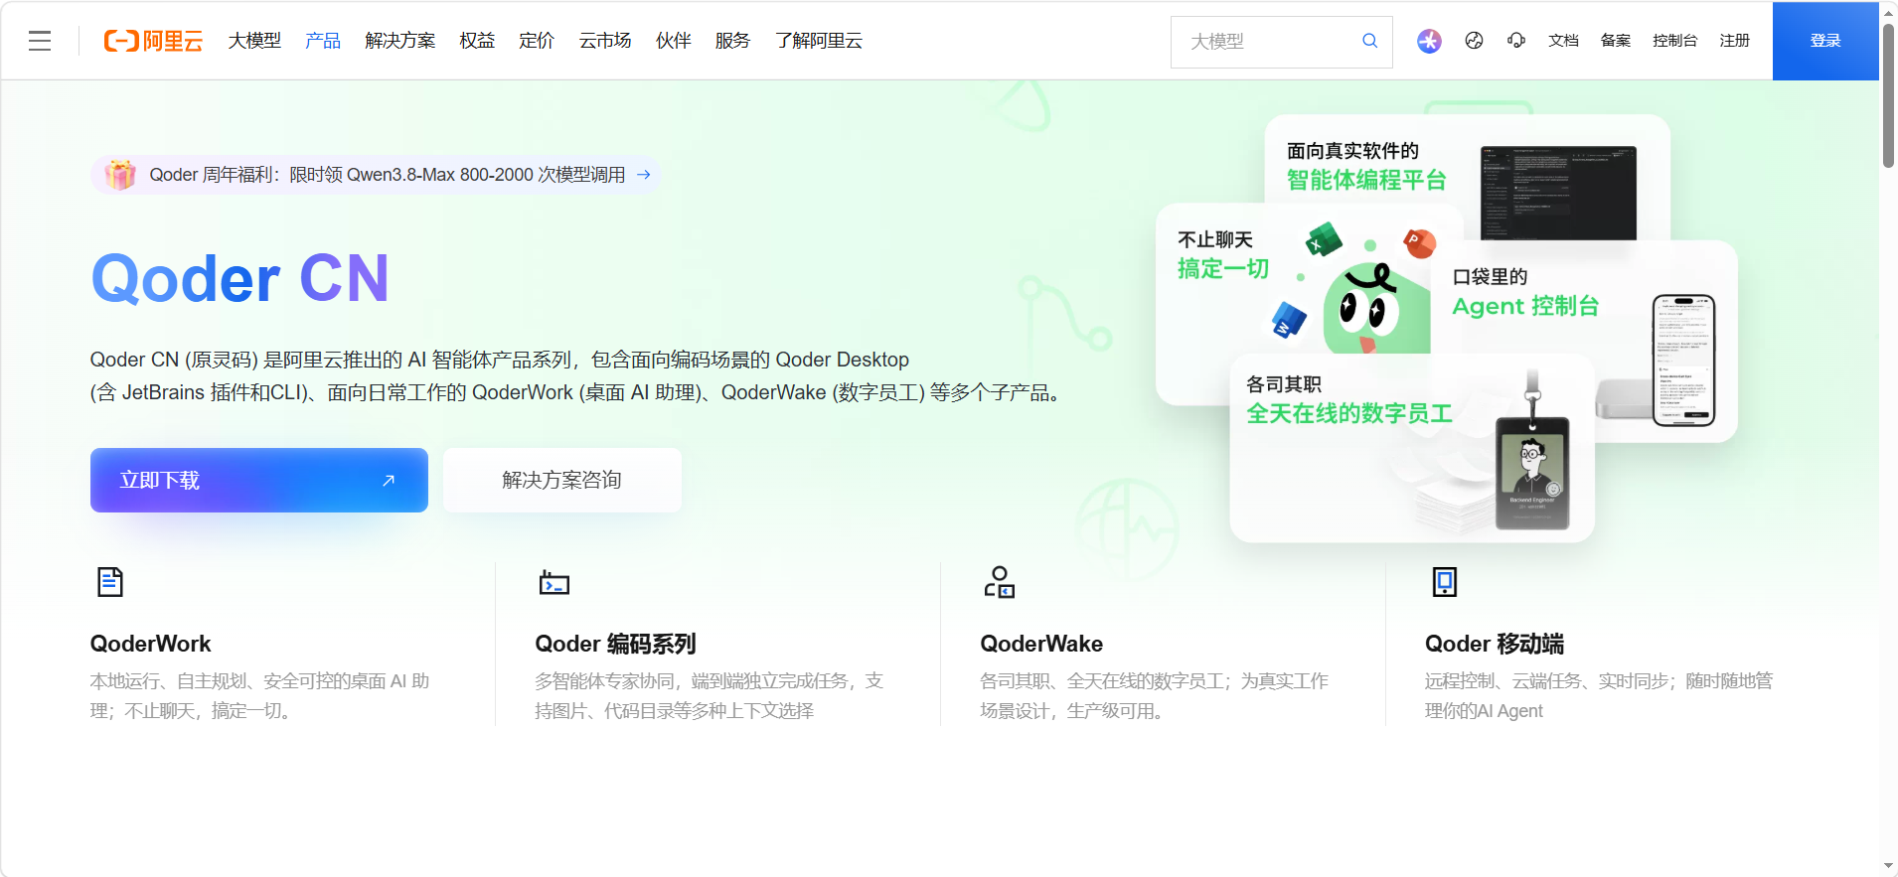Click the QoderWork document icon
Viewport: 1898px width, 877px height.
coord(110,582)
